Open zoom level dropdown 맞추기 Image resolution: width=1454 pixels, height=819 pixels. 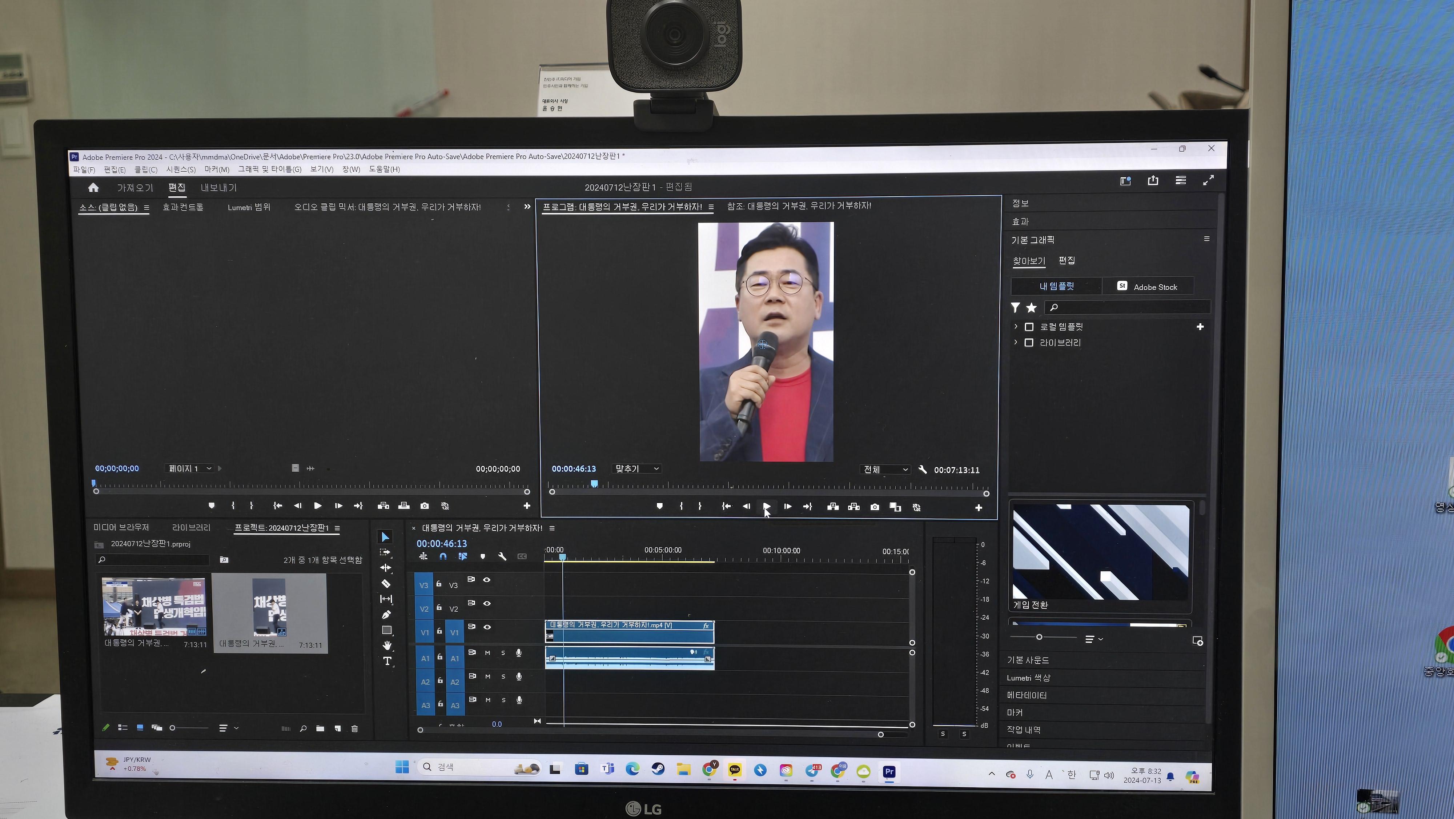[x=637, y=469]
